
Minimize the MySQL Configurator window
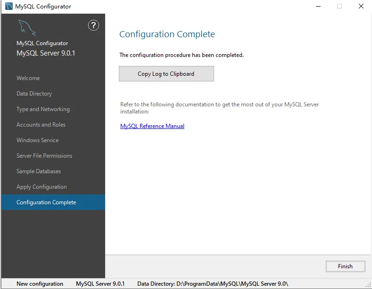[318, 6]
